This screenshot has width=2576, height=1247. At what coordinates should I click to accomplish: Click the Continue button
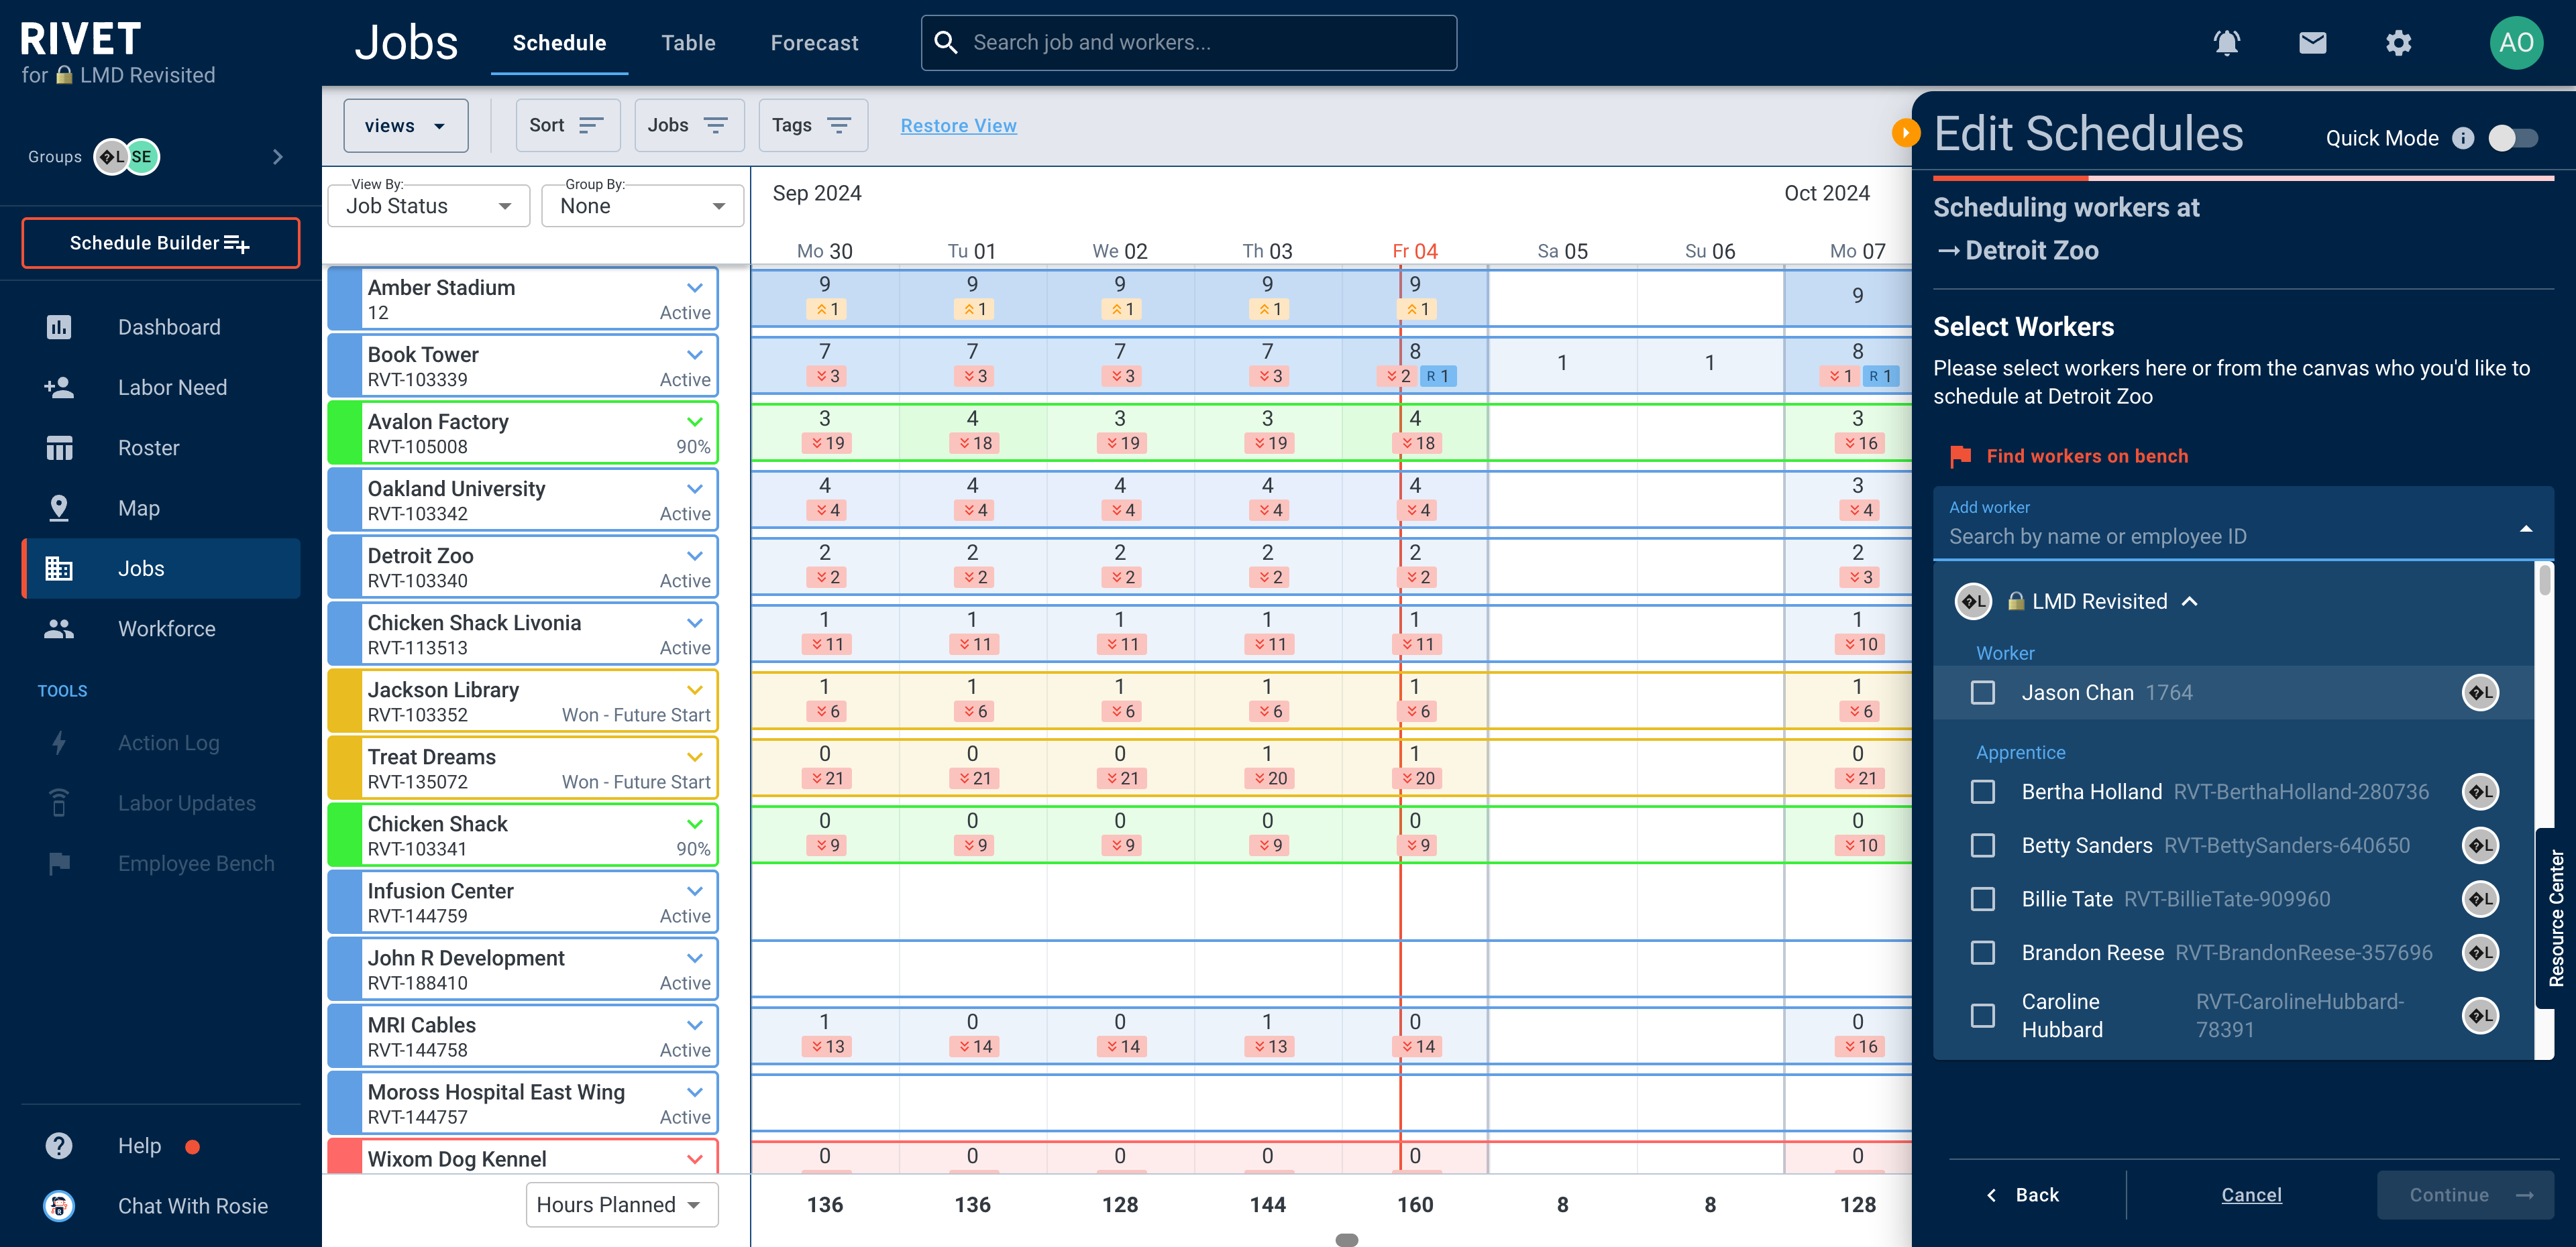tap(2465, 1194)
